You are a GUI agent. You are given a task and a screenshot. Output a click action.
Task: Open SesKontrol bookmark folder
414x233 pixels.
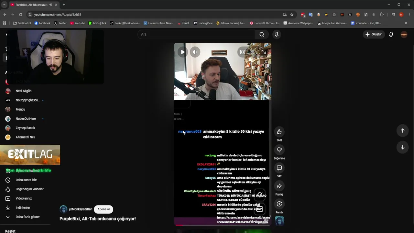click(22, 23)
